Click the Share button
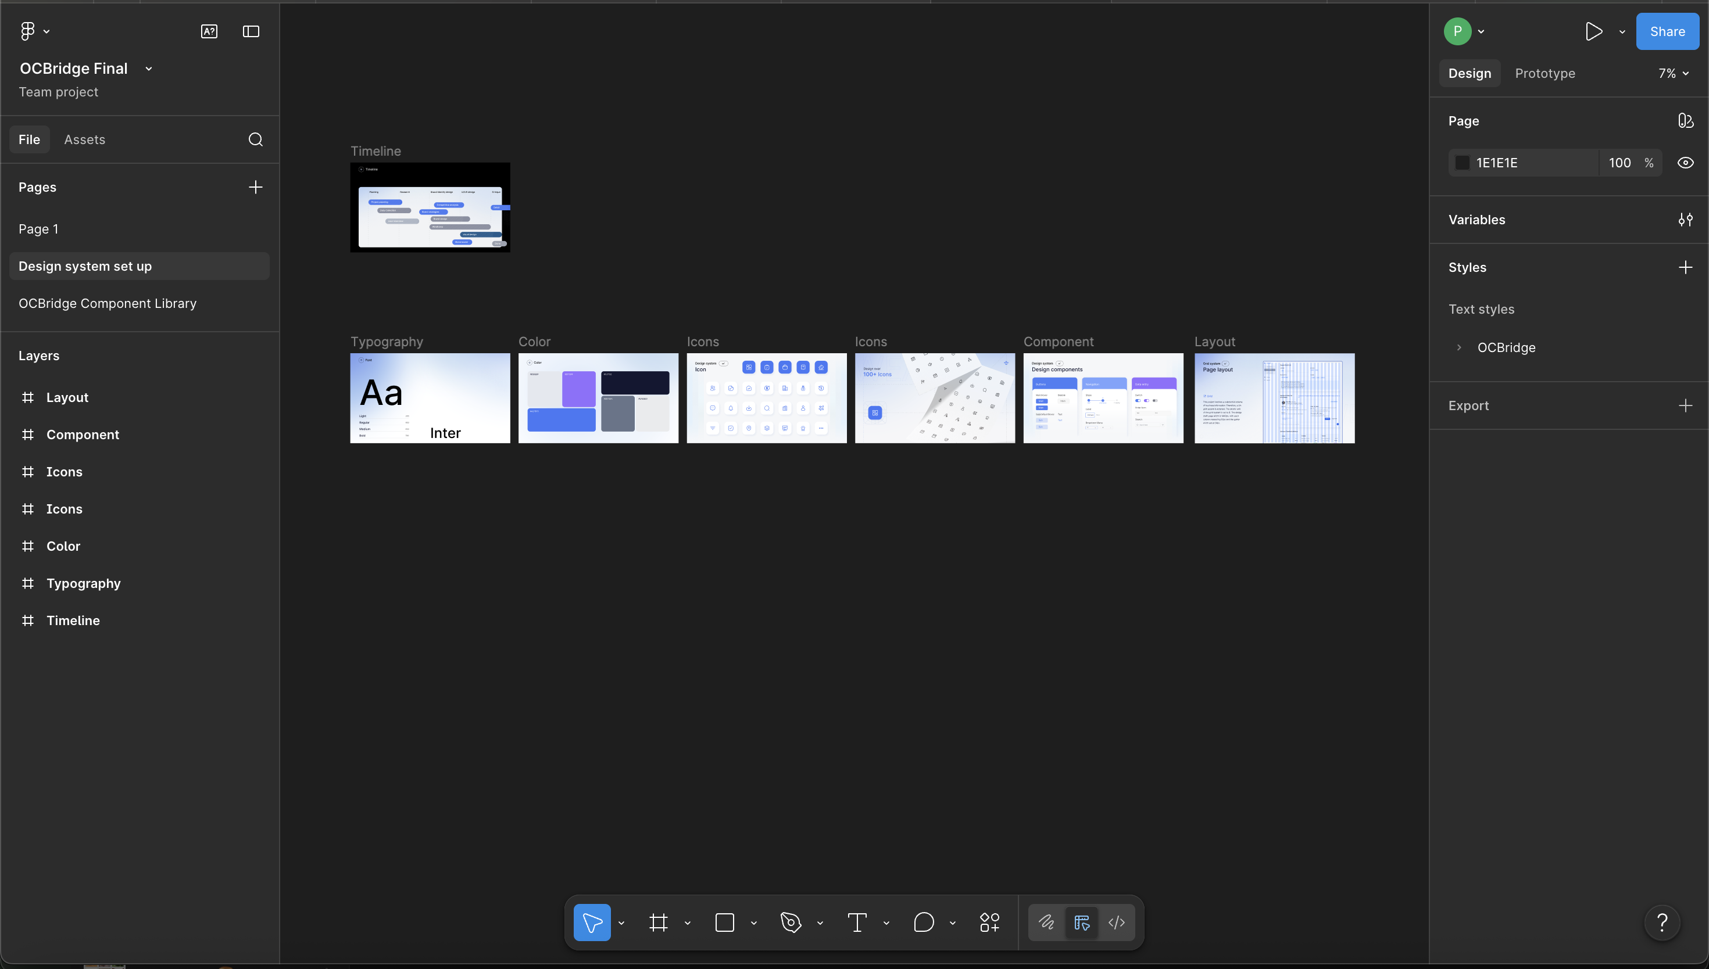 (1667, 31)
